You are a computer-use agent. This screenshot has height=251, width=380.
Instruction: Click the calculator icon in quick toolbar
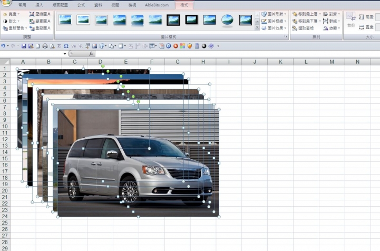click(x=197, y=46)
